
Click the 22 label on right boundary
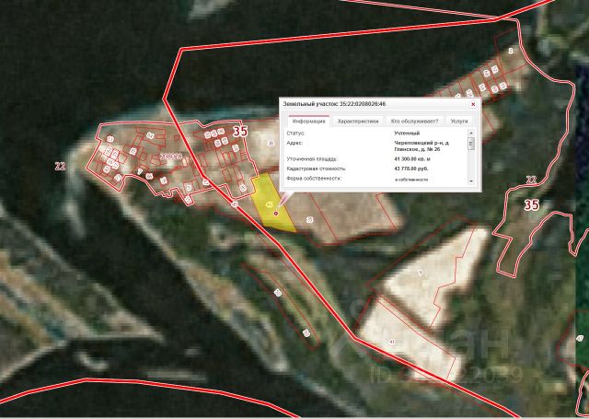tap(531, 180)
